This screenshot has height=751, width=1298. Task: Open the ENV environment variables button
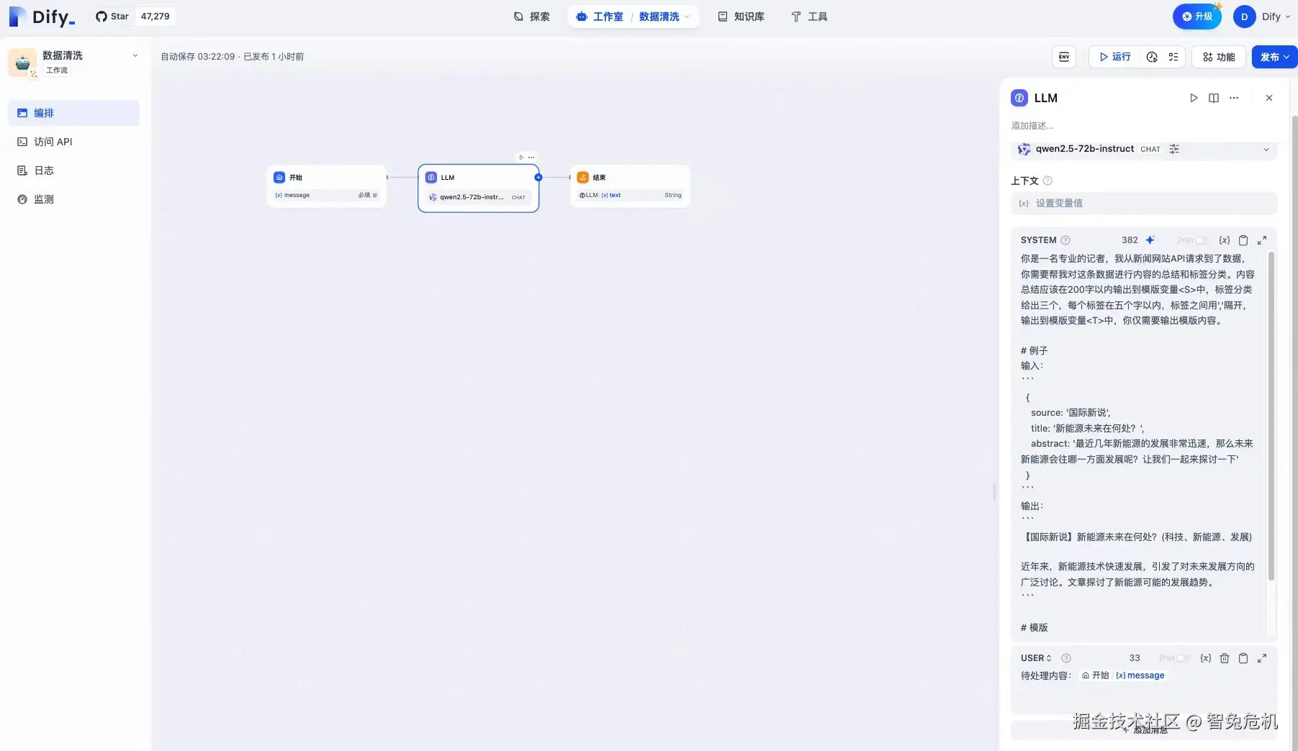pyautogui.click(x=1064, y=57)
